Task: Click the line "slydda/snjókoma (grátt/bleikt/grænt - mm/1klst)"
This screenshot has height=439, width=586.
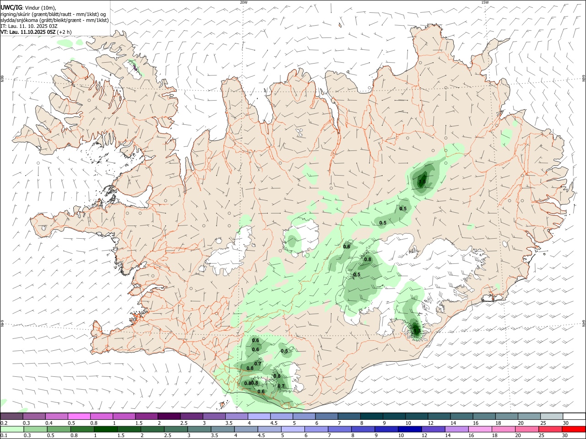Action: coord(54,20)
